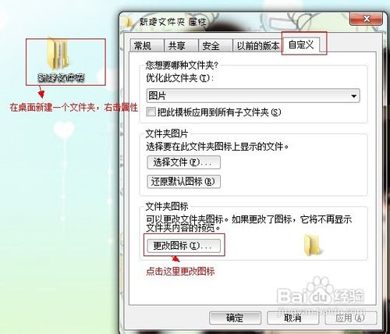Click the 更改图标 button

[183, 246]
